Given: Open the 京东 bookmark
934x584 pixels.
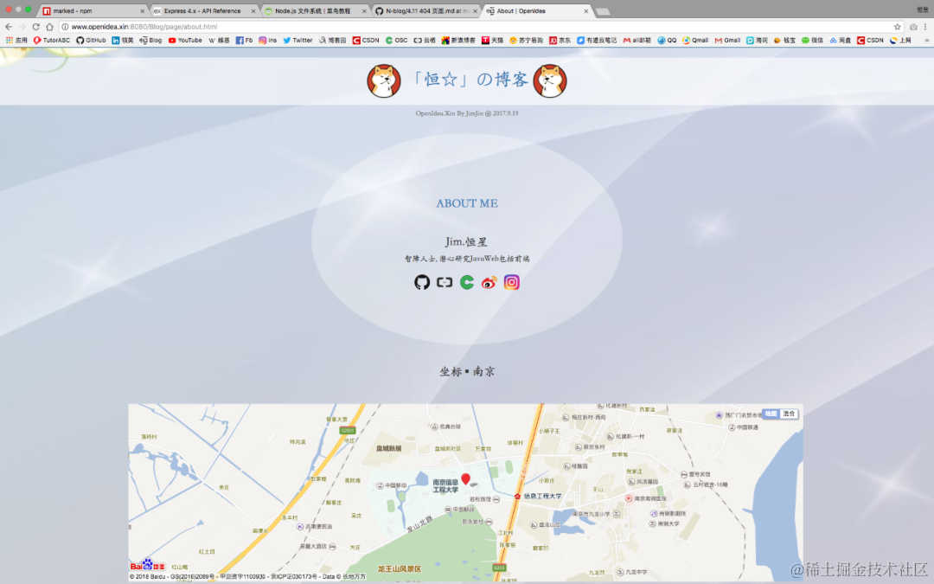Looking at the screenshot, I should point(560,41).
